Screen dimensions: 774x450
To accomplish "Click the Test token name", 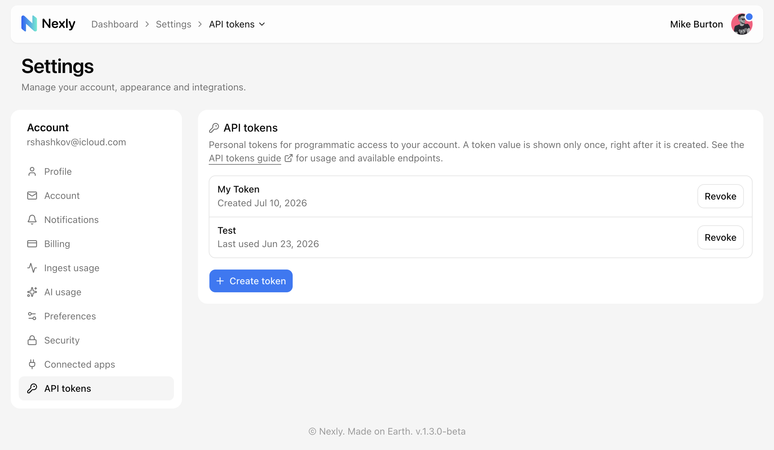I will click(x=227, y=230).
